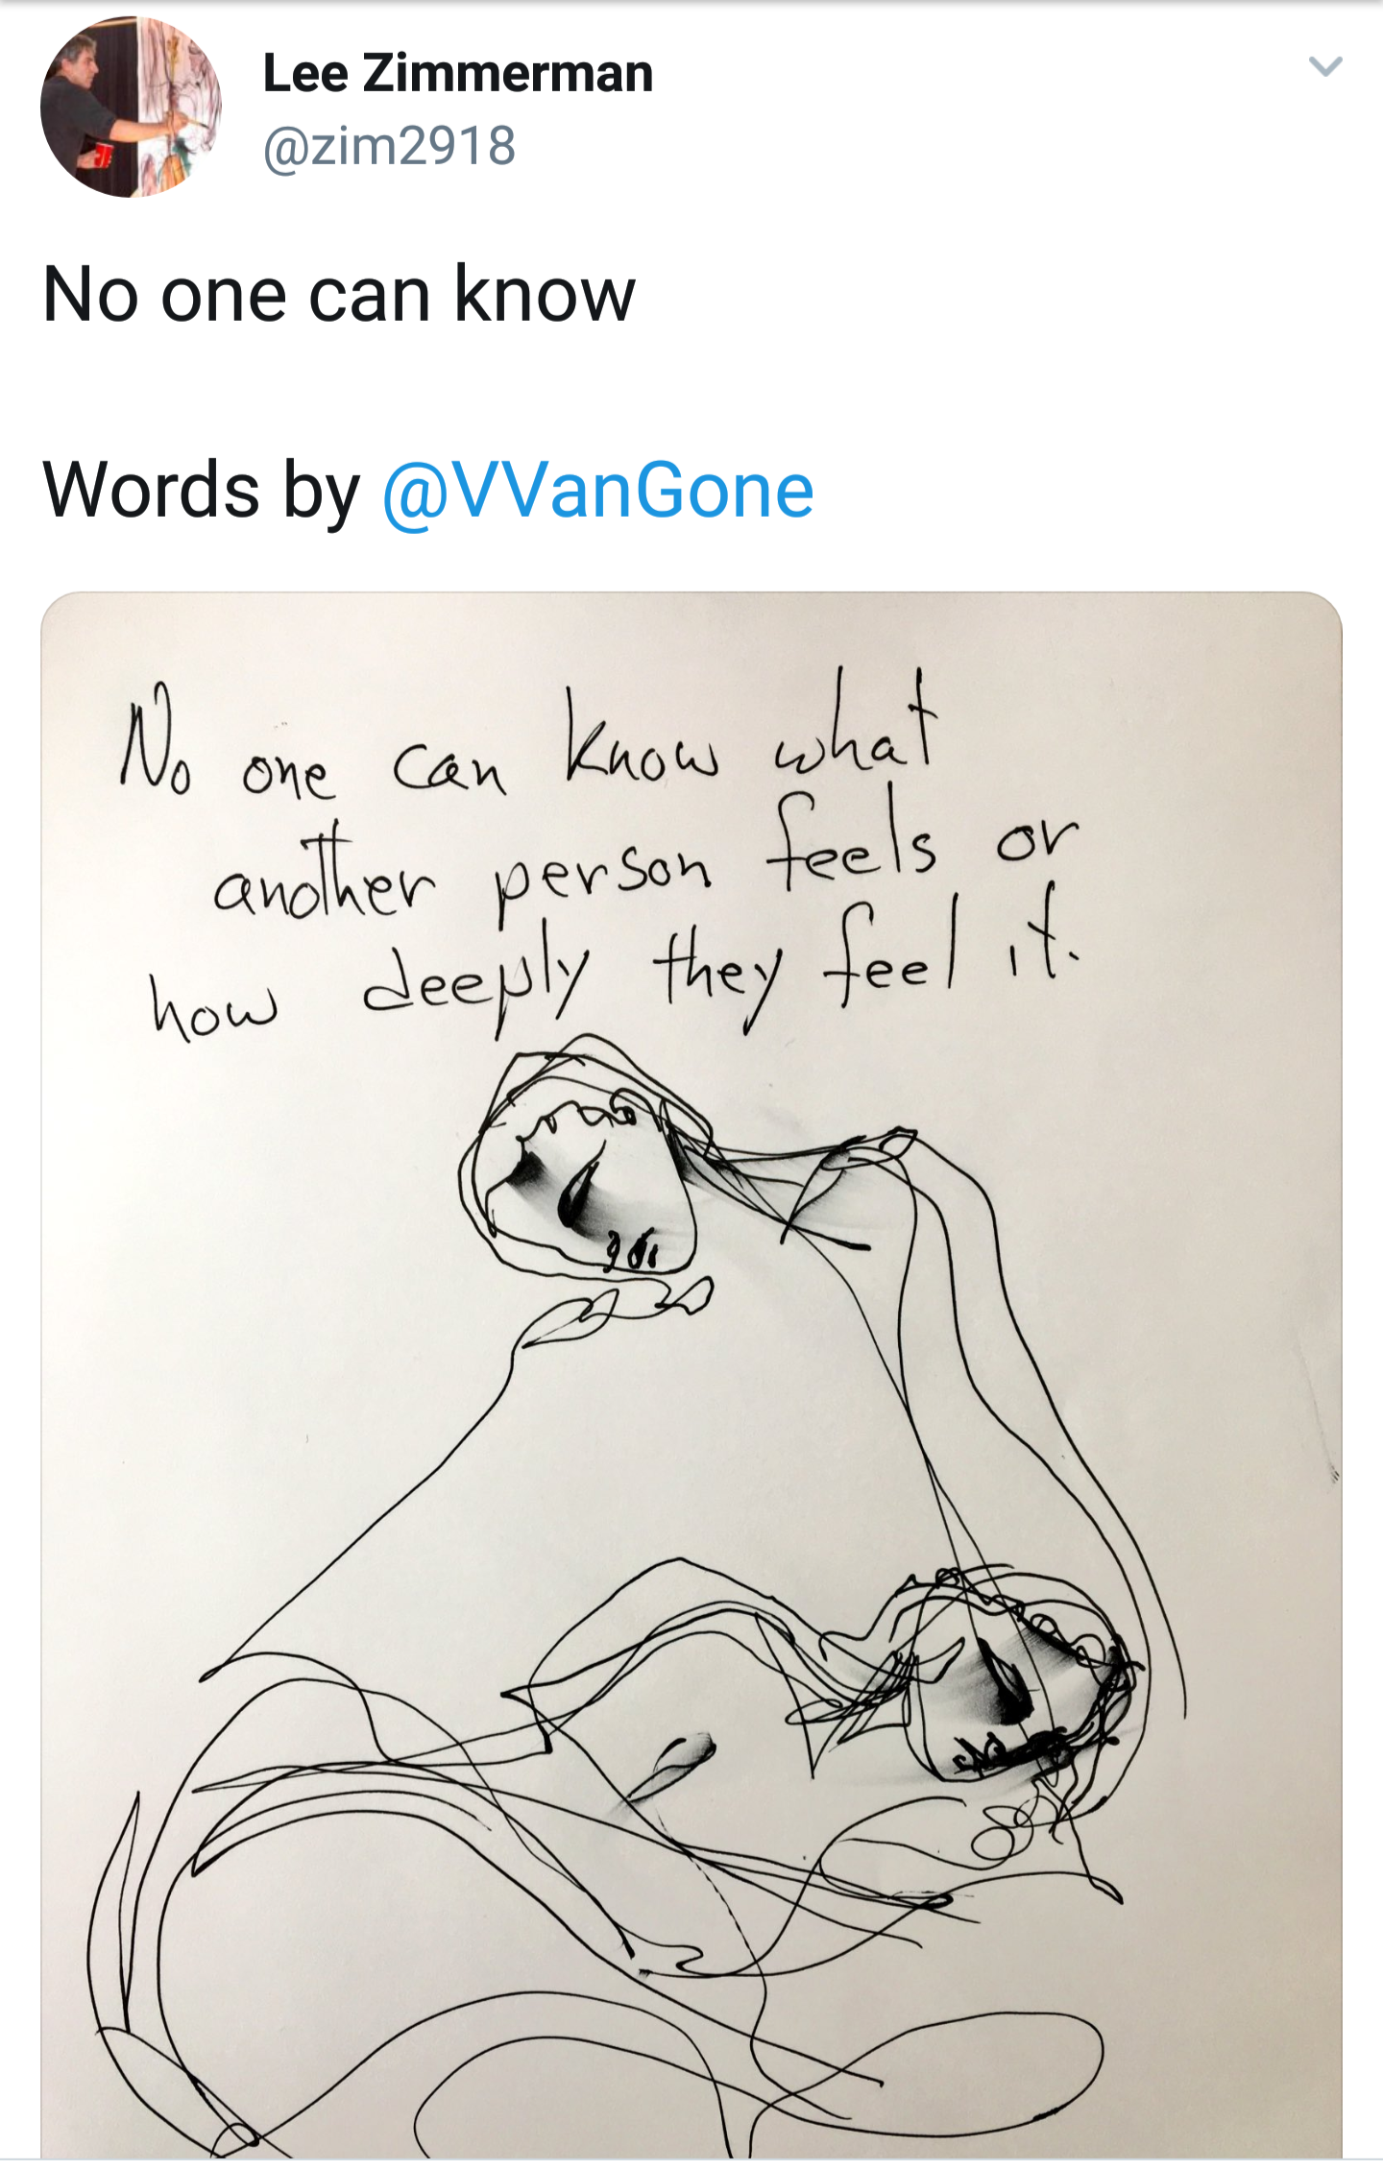Open Lee Zimmerman's profile picture

(131, 108)
